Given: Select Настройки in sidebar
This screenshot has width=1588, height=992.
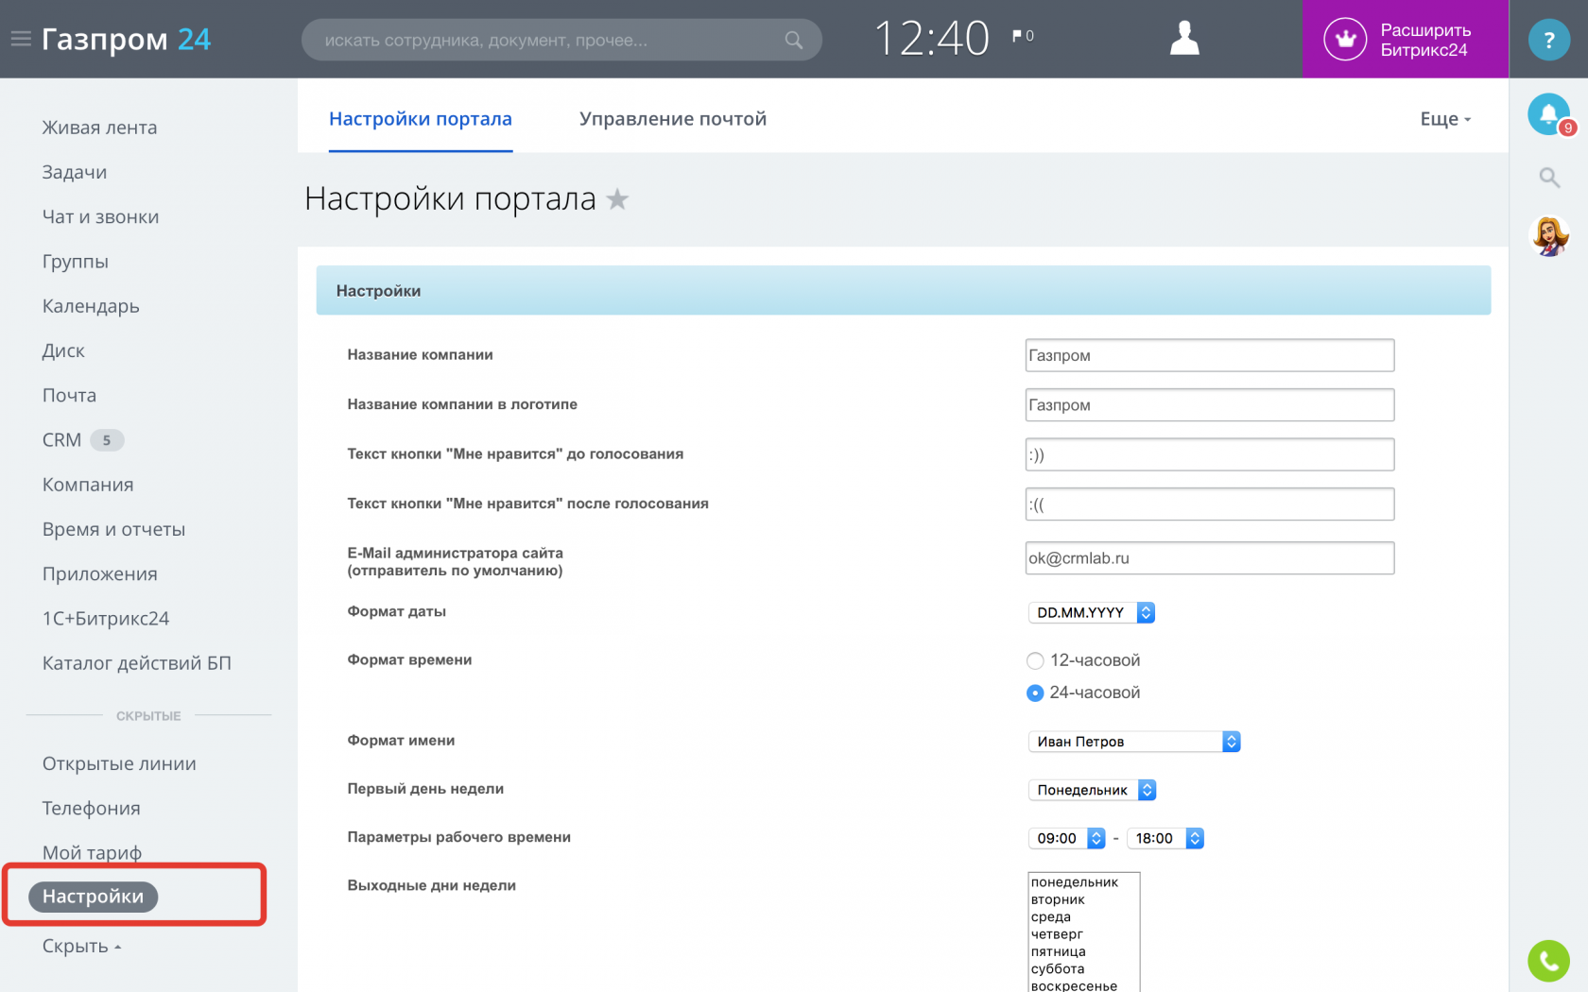Looking at the screenshot, I should point(93,897).
